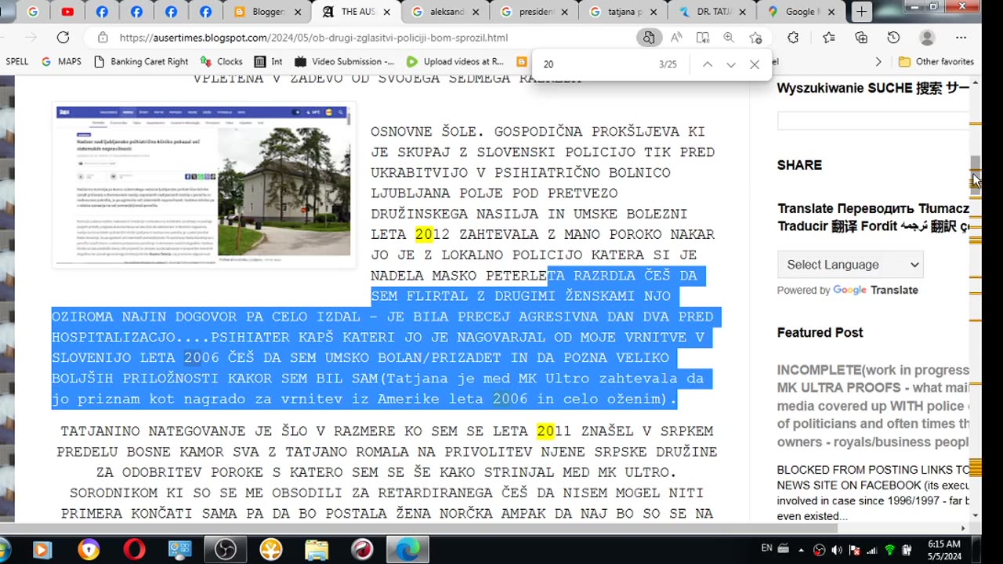Image resolution: width=1003 pixels, height=564 pixels.
Task: Click the network Wi-Fi tray icon
Action: click(889, 550)
